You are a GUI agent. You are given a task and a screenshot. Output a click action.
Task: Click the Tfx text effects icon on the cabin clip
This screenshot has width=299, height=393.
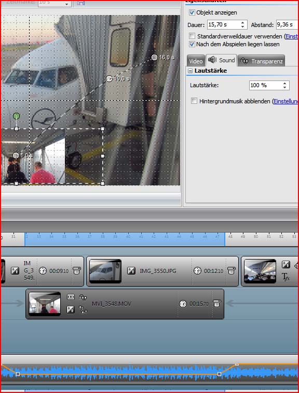(286, 277)
